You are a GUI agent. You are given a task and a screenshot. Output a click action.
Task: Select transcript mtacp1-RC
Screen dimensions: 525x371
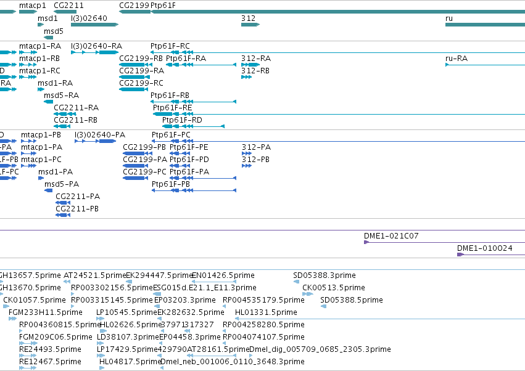(28, 77)
